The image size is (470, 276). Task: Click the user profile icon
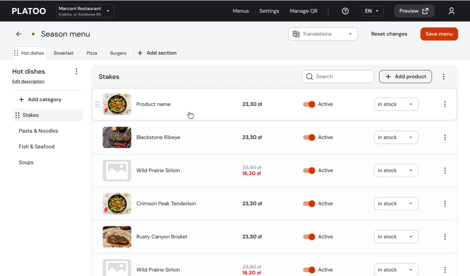451,11
